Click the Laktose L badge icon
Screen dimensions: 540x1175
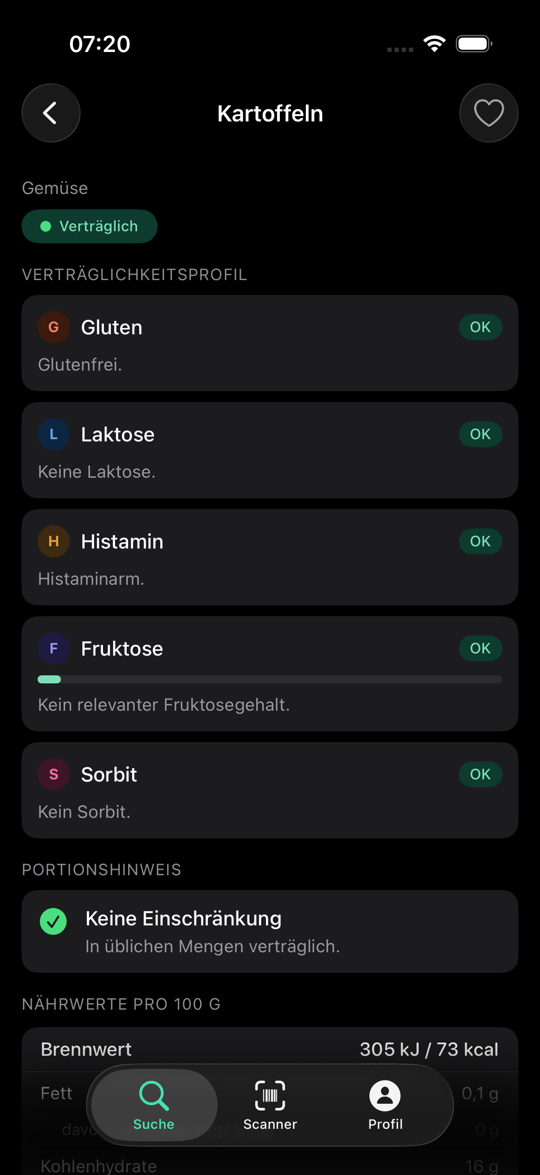point(54,434)
